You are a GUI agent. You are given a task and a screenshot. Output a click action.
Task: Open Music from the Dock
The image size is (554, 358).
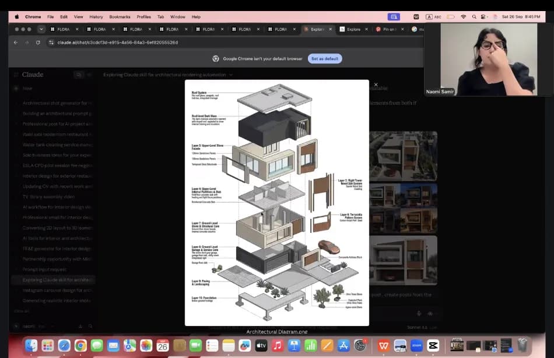[x=278, y=346]
